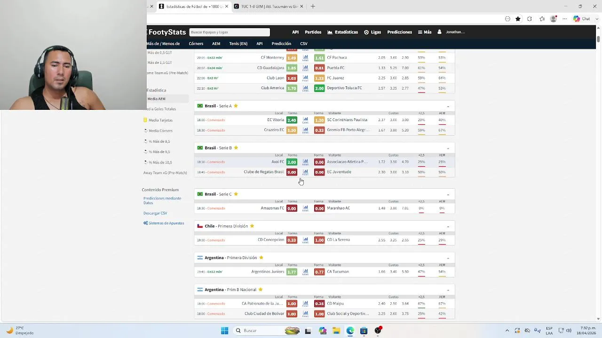
Task: Open the Windows Start menu
Action: [224, 330]
